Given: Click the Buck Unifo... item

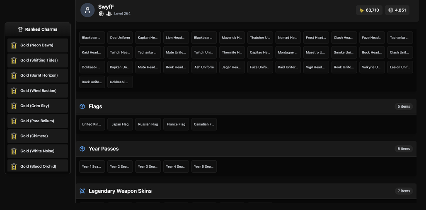Looking at the screenshot, I should [92, 82].
